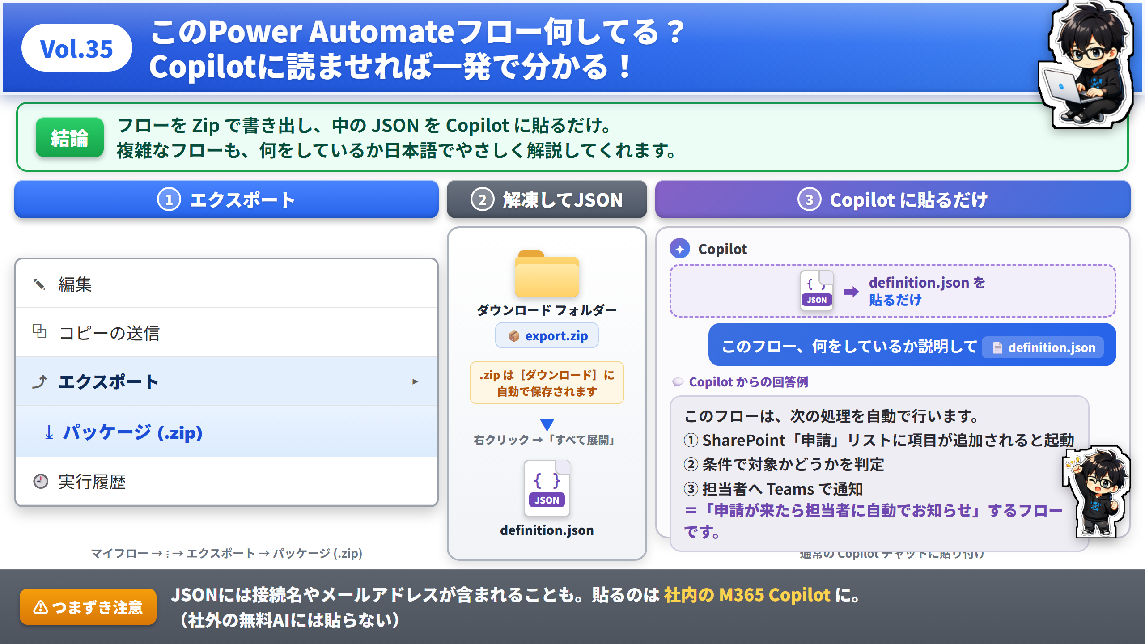The height and width of the screenshot is (644, 1145).
Task: Click the ① エクスポート step header
Action: [x=226, y=199]
